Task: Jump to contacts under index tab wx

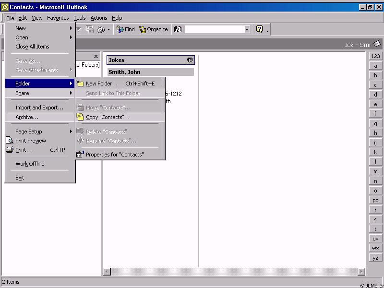Action: coord(375,248)
